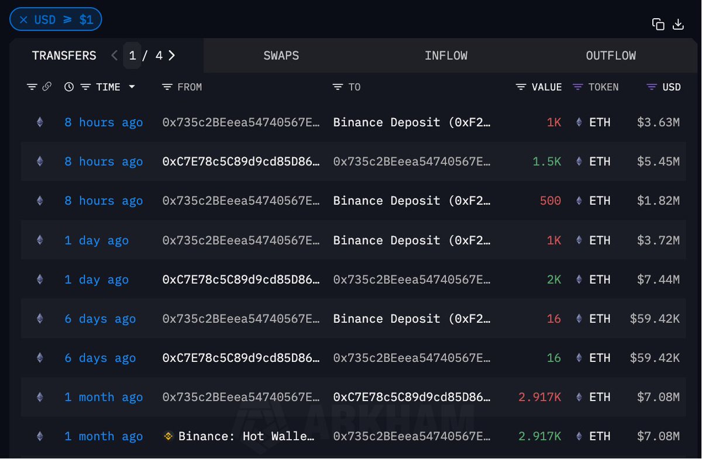Open 1 month ago link in Binance Hot Wallet row
This screenshot has height=459, width=702.
pyautogui.click(x=104, y=436)
